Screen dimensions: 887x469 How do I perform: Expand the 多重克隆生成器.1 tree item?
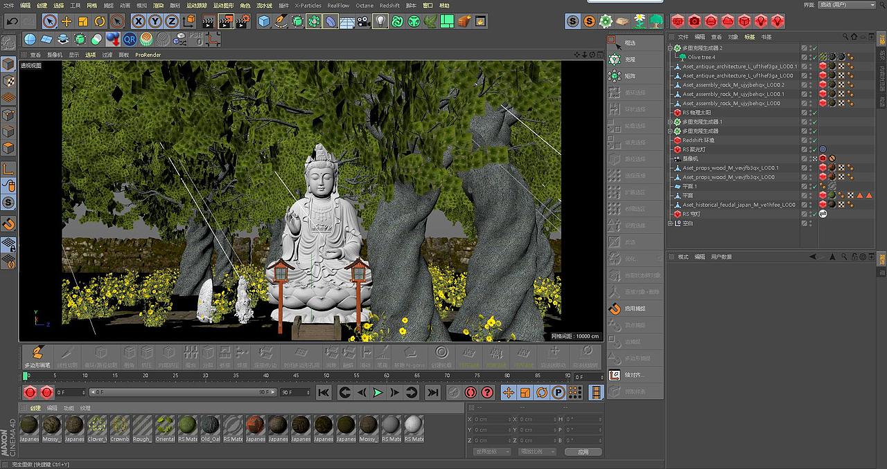point(669,122)
